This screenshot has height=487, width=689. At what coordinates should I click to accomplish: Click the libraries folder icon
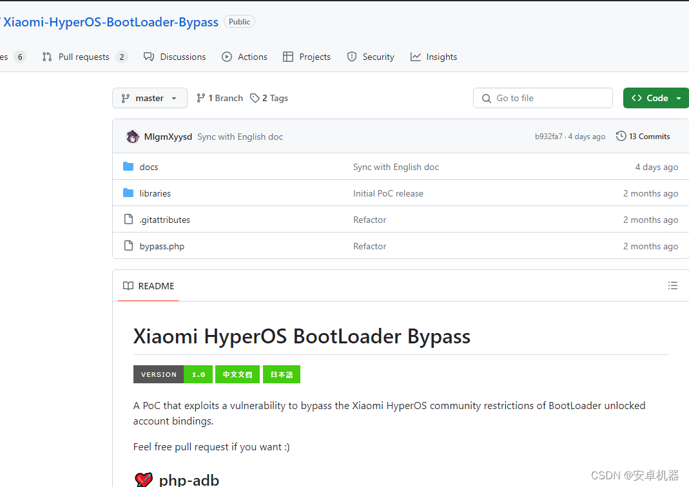tap(128, 193)
